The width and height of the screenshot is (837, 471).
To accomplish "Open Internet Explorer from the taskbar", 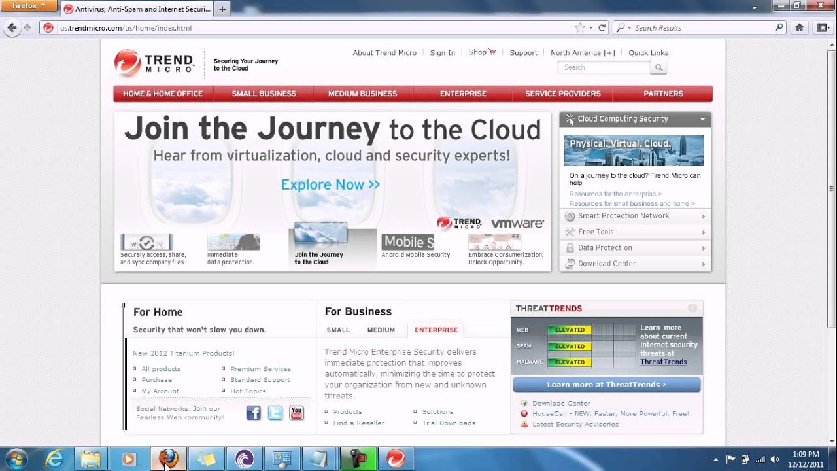I will tap(55, 459).
